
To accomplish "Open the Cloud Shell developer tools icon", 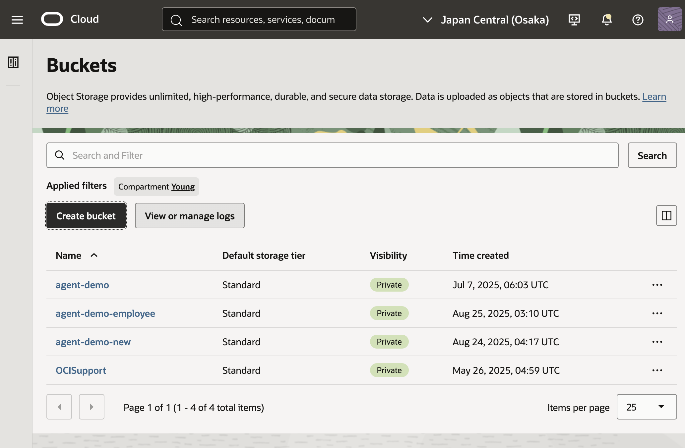I will (574, 20).
